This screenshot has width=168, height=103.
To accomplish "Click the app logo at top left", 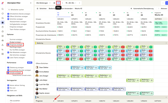I will (x=3, y=3).
